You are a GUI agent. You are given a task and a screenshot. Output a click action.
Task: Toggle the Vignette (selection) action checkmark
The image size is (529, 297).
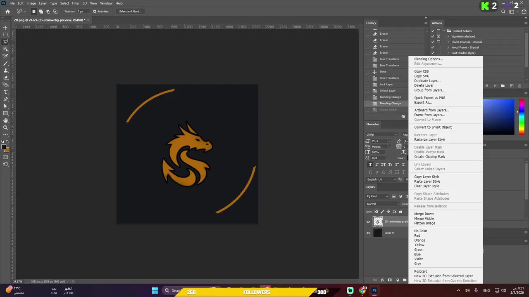point(433,36)
